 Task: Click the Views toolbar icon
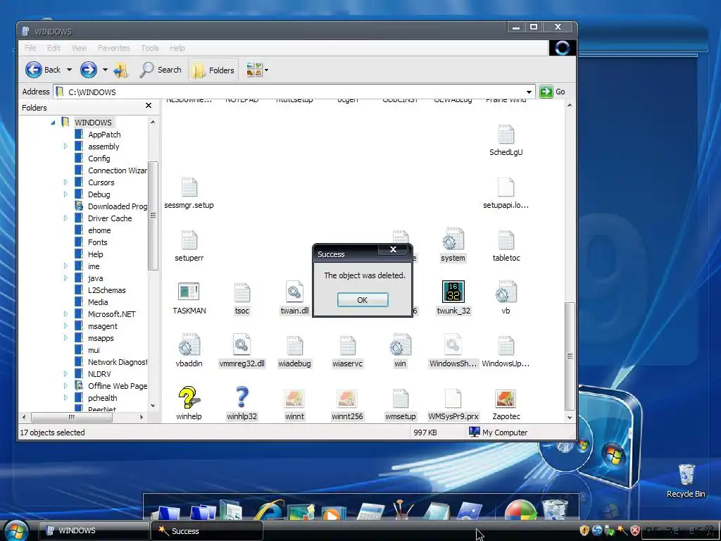(x=253, y=70)
